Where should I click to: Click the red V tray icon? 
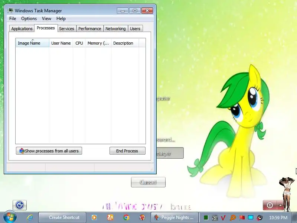223,217
